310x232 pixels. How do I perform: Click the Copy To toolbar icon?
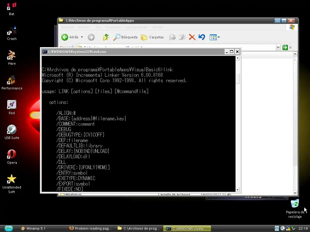coord(182,37)
